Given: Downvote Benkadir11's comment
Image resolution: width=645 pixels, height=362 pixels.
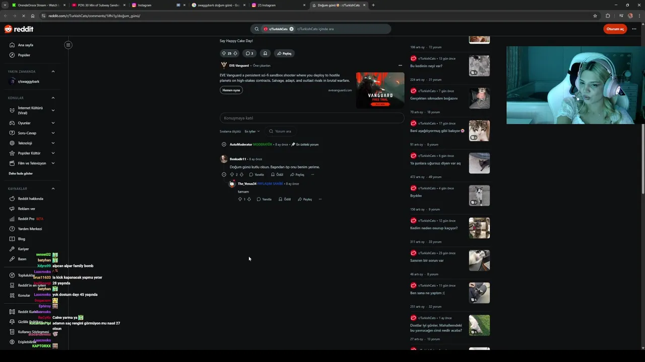Looking at the screenshot, I should (x=241, y=174).
